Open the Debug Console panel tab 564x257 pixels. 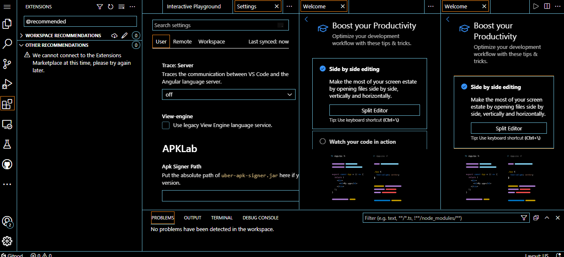coord(261,218)
